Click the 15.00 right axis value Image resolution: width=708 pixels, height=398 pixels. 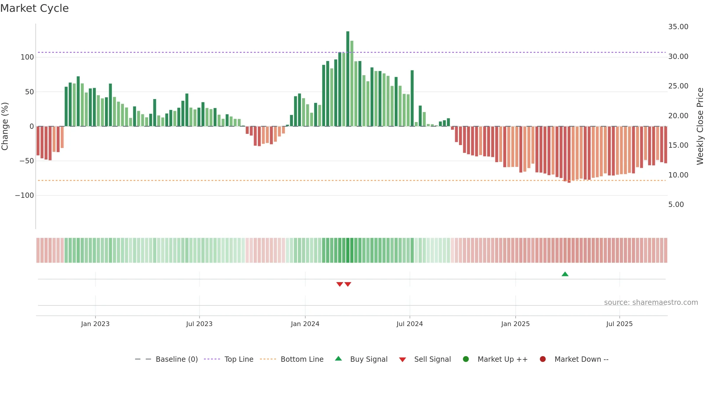[678, 145]
